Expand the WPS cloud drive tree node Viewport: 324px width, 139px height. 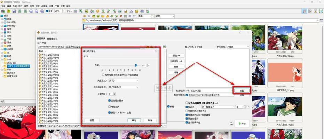2,22
